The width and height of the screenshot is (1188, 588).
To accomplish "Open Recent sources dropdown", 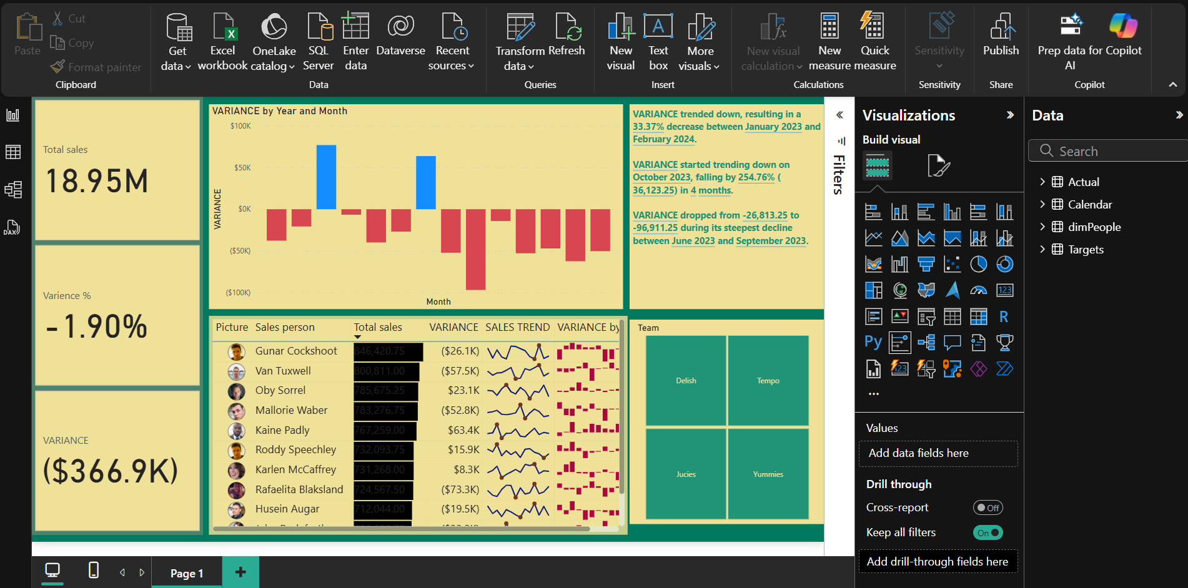I will (452, 58).
